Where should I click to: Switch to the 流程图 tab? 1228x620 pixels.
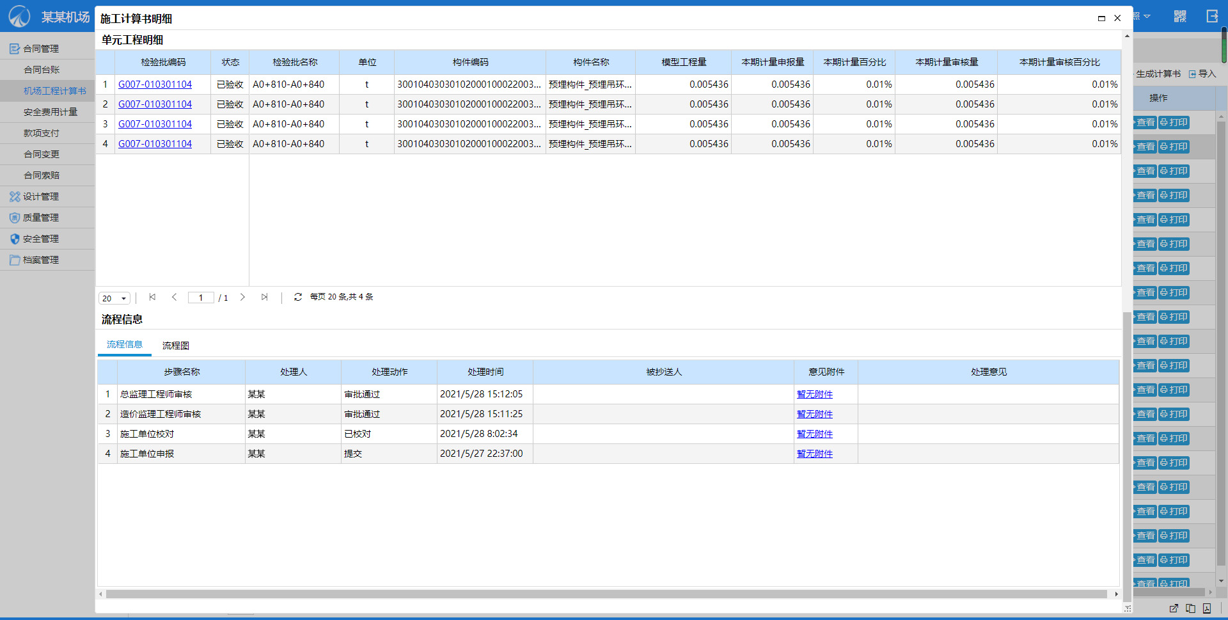tap(176, 346)
